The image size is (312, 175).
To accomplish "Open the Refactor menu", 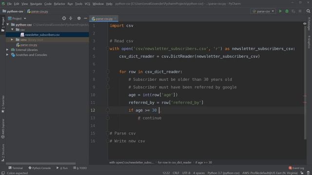I will (x=59, y=4).
